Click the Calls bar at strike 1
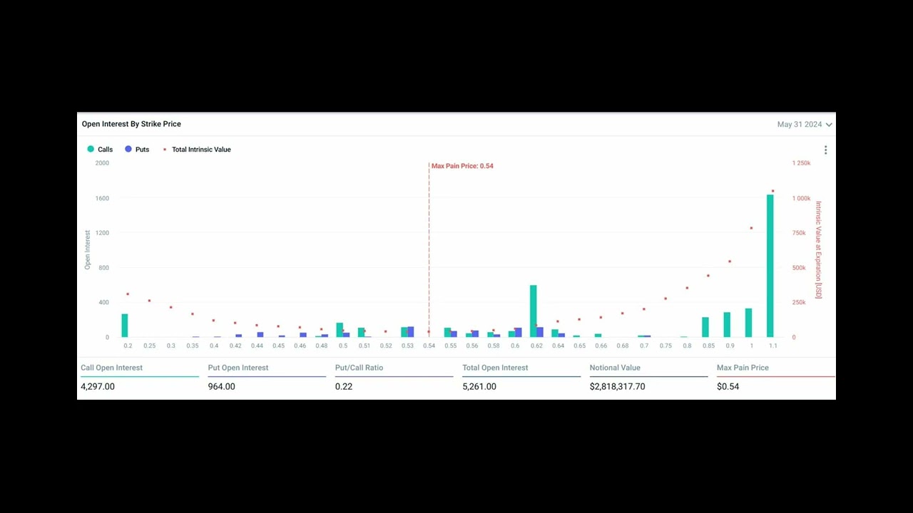This screenshot has width=913, height=513. 749,323
